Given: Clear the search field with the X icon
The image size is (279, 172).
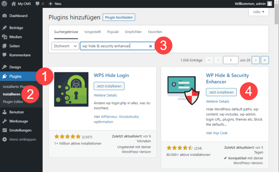Looking at the screenshot, I should click(x=151, y=46).
